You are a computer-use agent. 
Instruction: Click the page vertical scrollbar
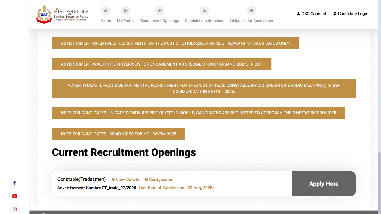[379, 178]
